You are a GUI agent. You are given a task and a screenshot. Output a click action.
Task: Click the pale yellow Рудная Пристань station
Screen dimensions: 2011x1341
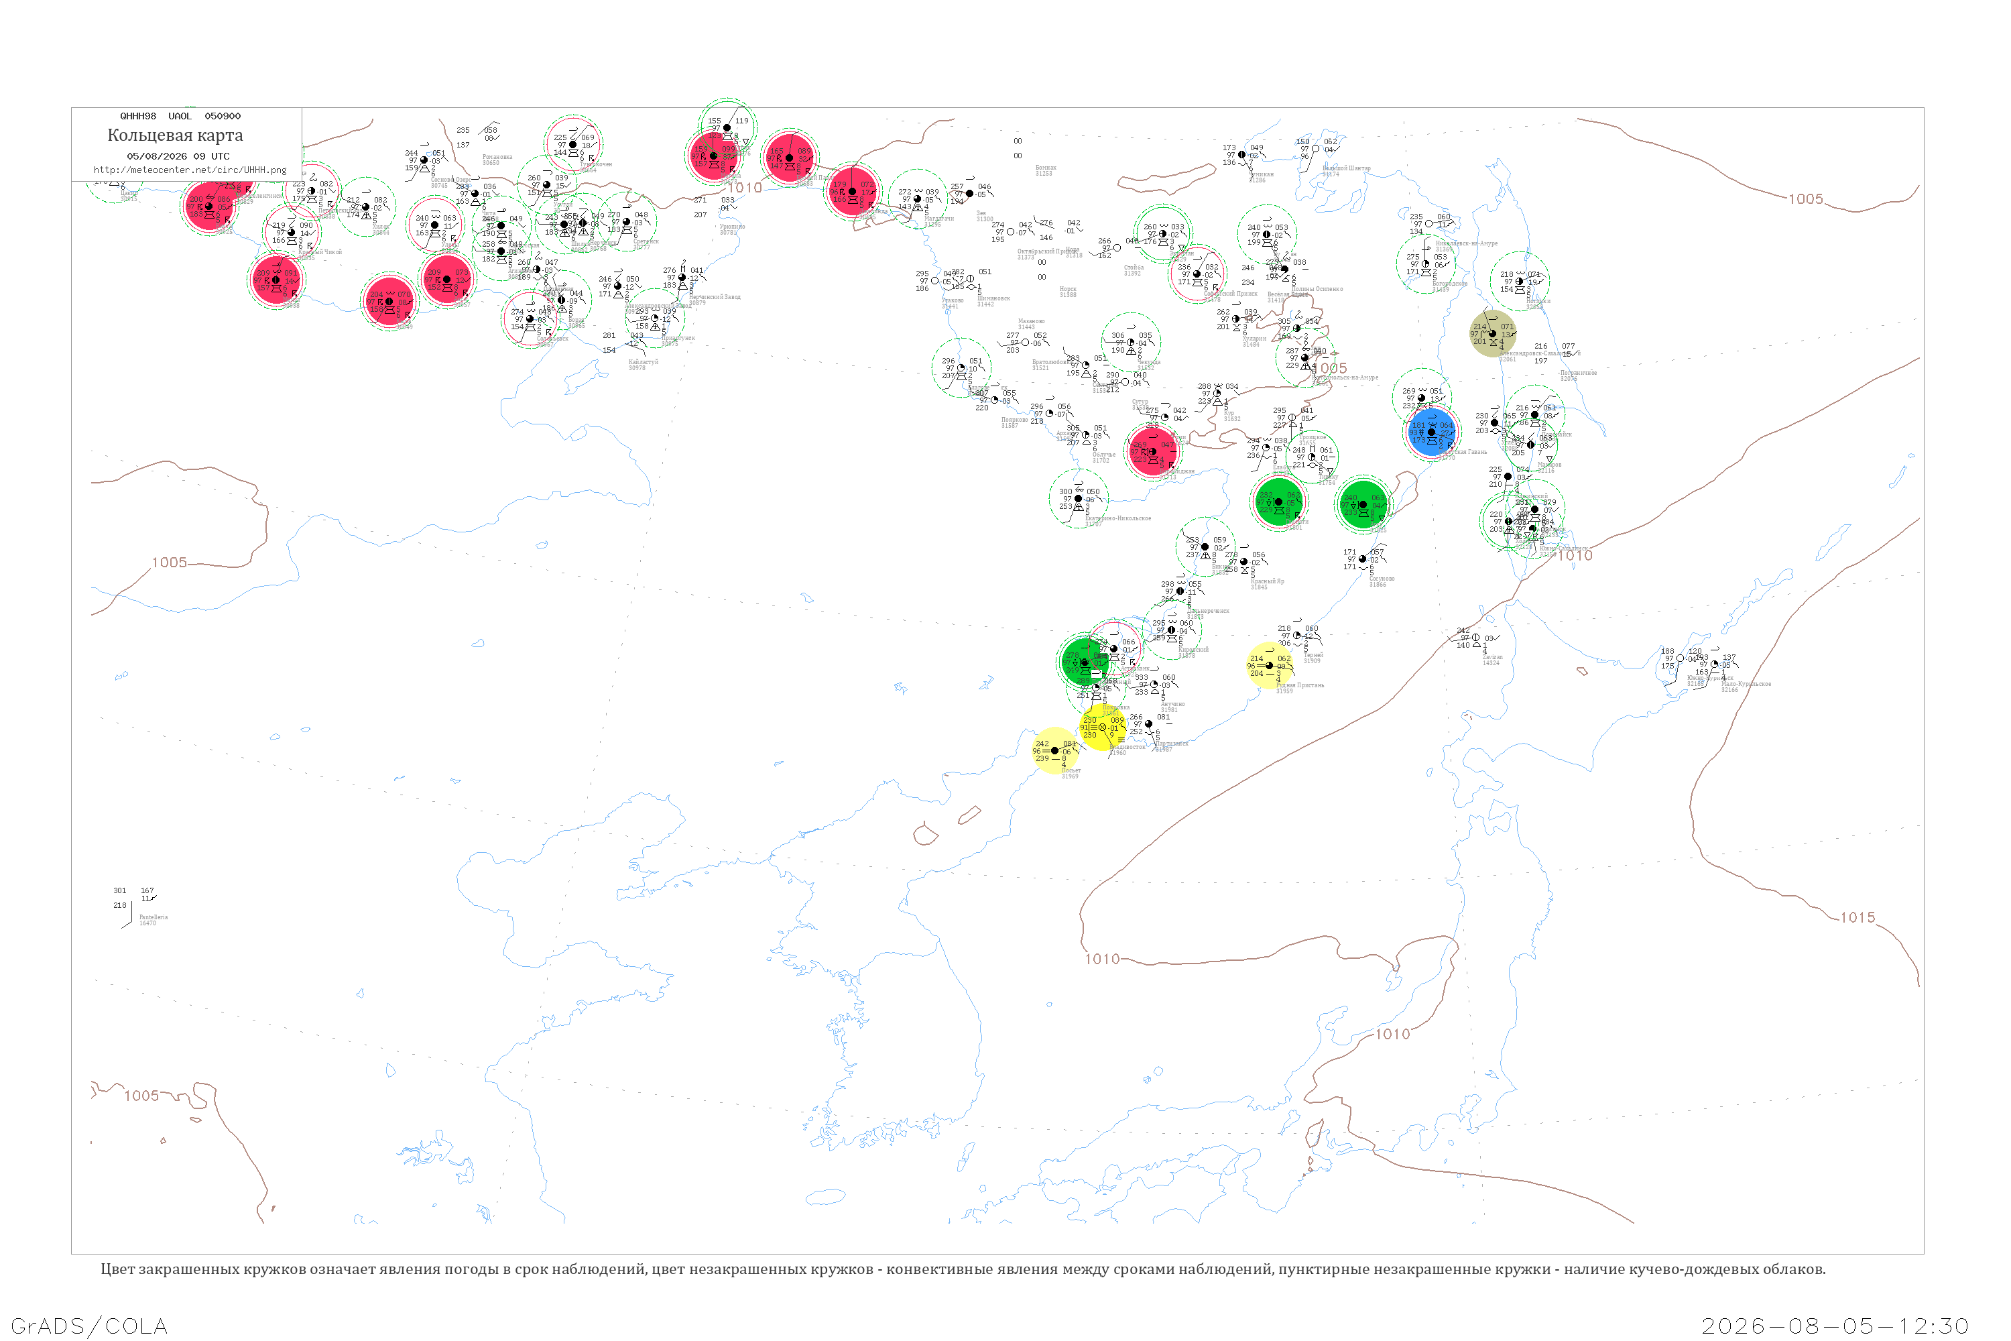coord(1270,665)
